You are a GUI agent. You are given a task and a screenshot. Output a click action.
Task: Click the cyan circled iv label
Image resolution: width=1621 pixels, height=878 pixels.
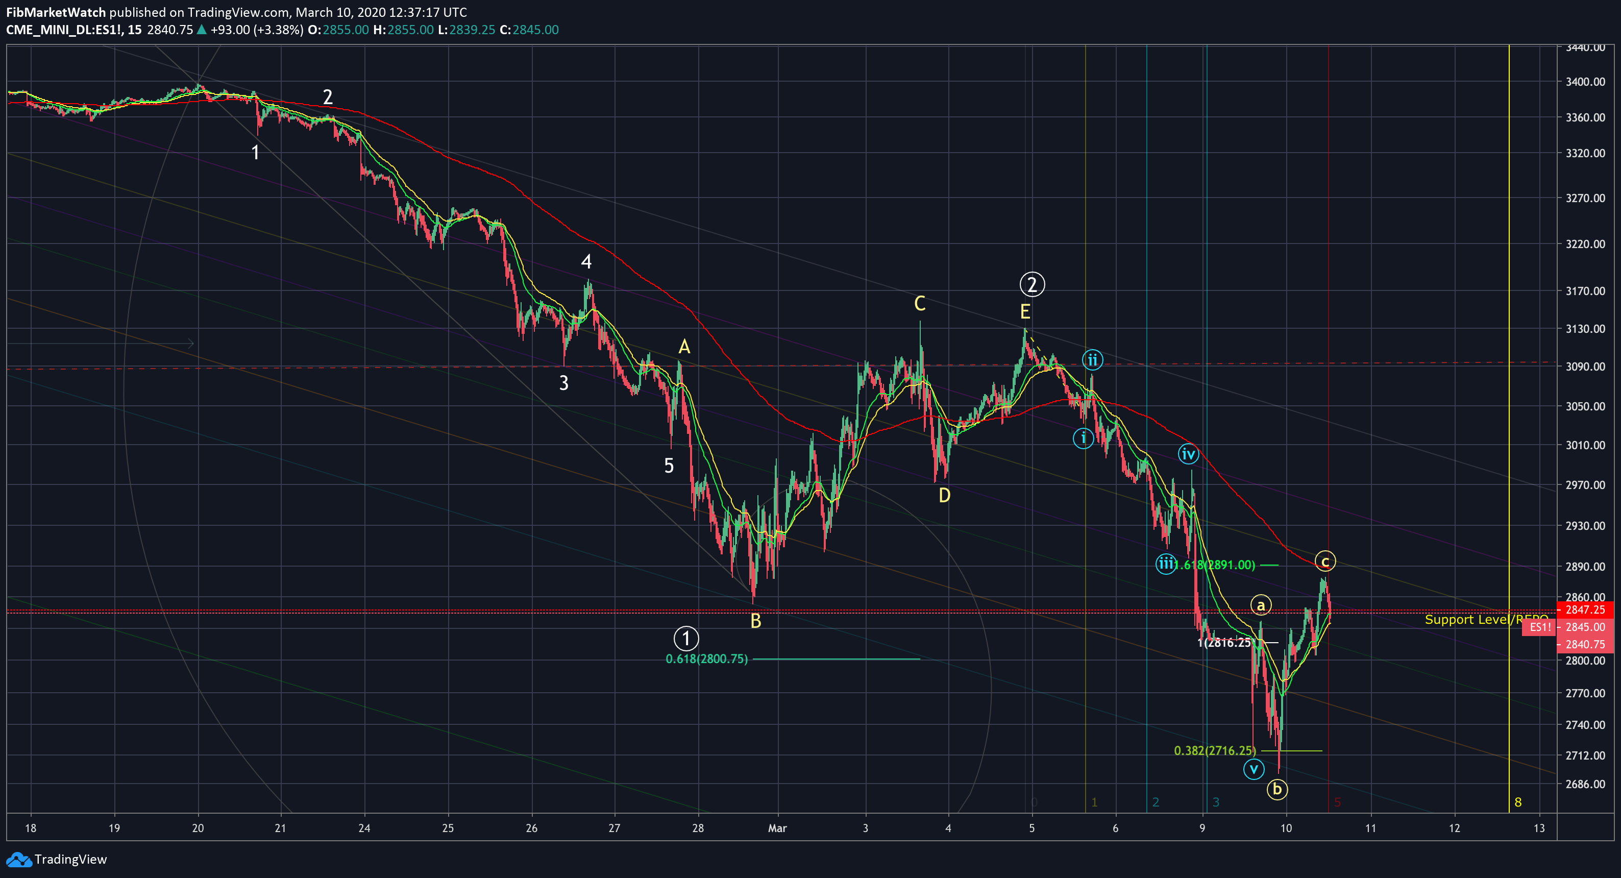coord(1188,454)
